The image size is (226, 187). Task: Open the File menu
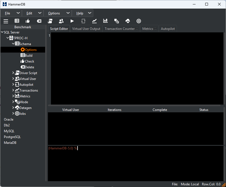pos(11,13)
